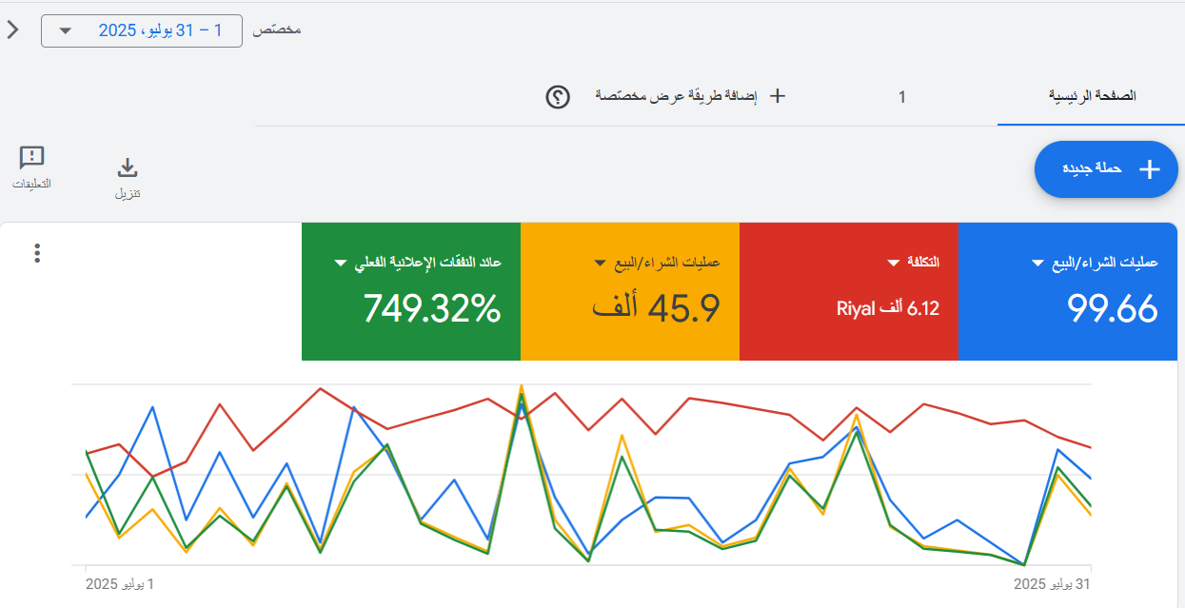
Task: Switch to the الصفحة الرئيسية tab
Action: tap(1093, 96)
